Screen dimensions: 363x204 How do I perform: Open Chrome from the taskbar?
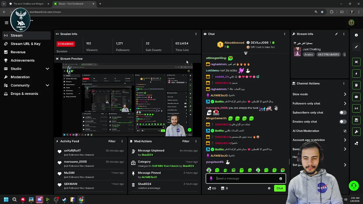click(x=81, y=199)
